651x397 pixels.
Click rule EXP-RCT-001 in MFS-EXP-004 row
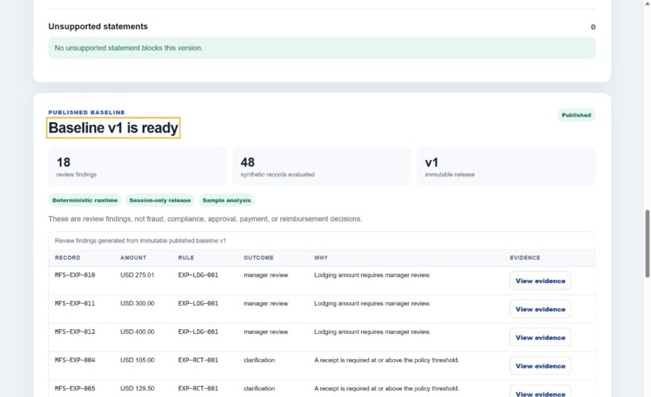198,360
